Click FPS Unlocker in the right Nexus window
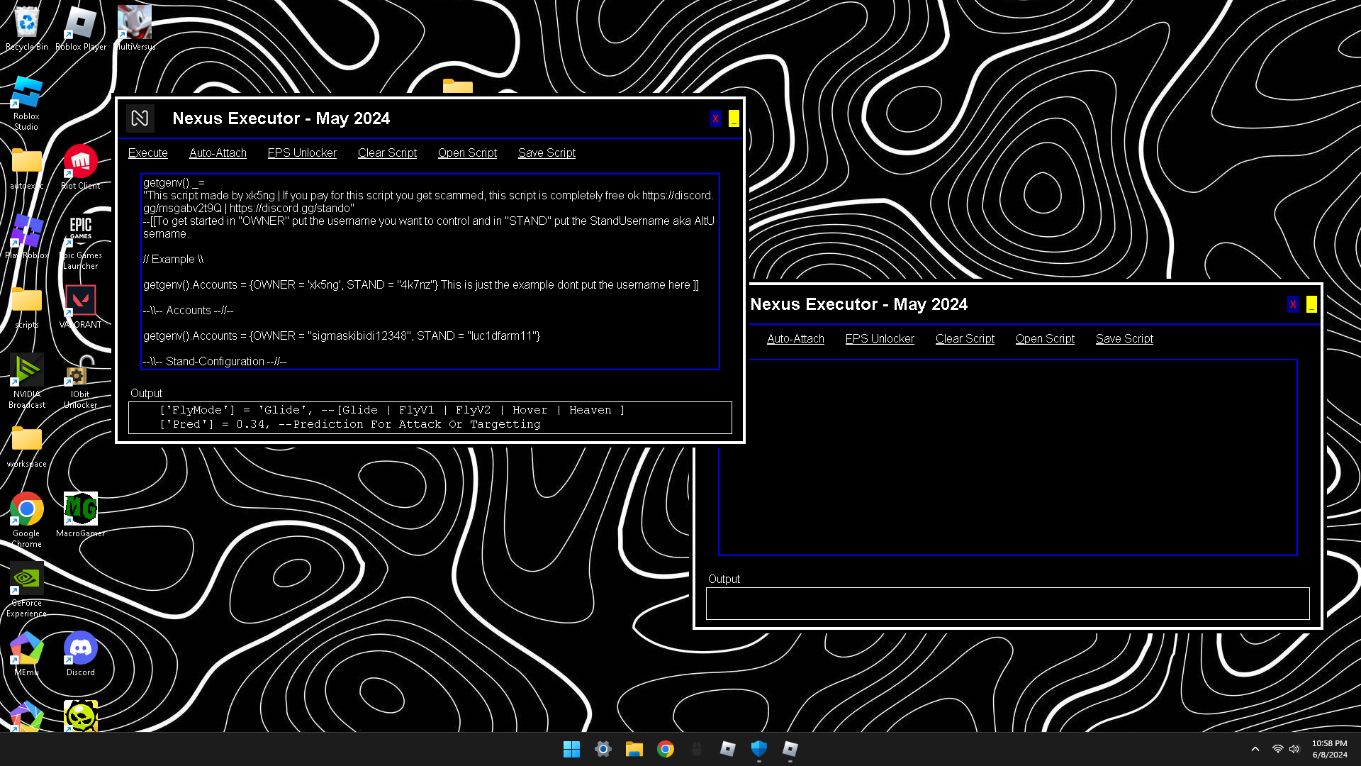This screenshot has height=766, width=1361. (x=879, y=339)
